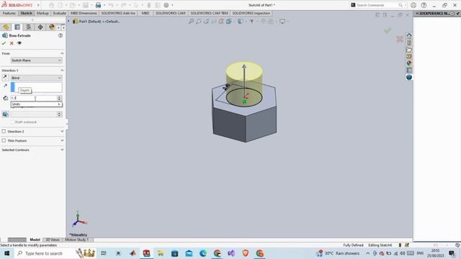Collapse the Direction 1 section chevron
This screenshot has width=461, height=259.
[x=62, y=71]
